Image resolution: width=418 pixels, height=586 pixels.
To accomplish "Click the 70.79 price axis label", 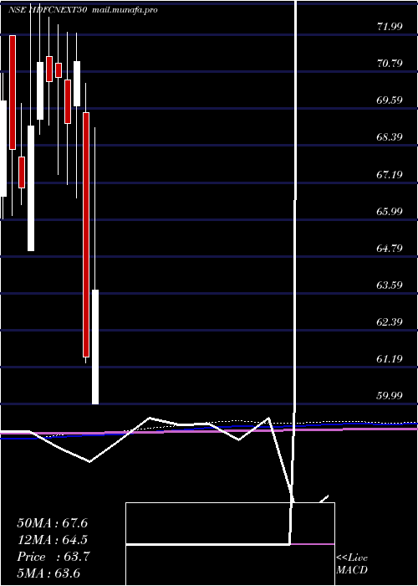I will [x=390, y=63].
